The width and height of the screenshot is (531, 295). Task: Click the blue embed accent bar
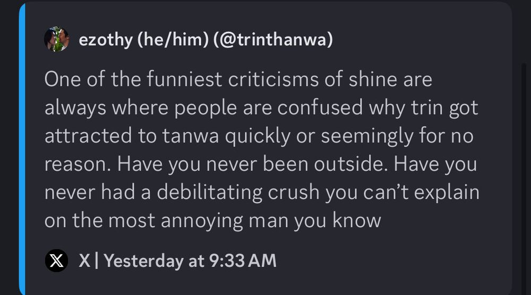tap(22, 149)
